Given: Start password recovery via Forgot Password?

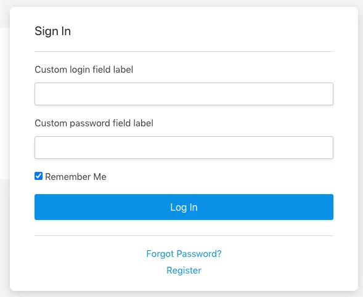Looking at the screenshot, I should [184, 254].
